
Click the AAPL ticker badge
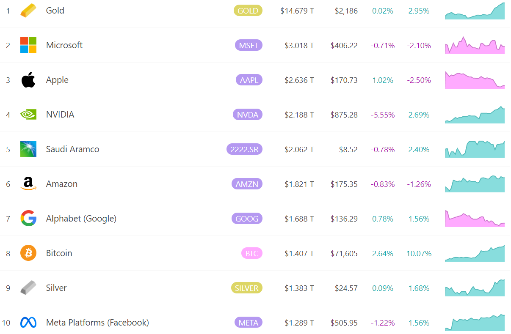click(249, 80)
